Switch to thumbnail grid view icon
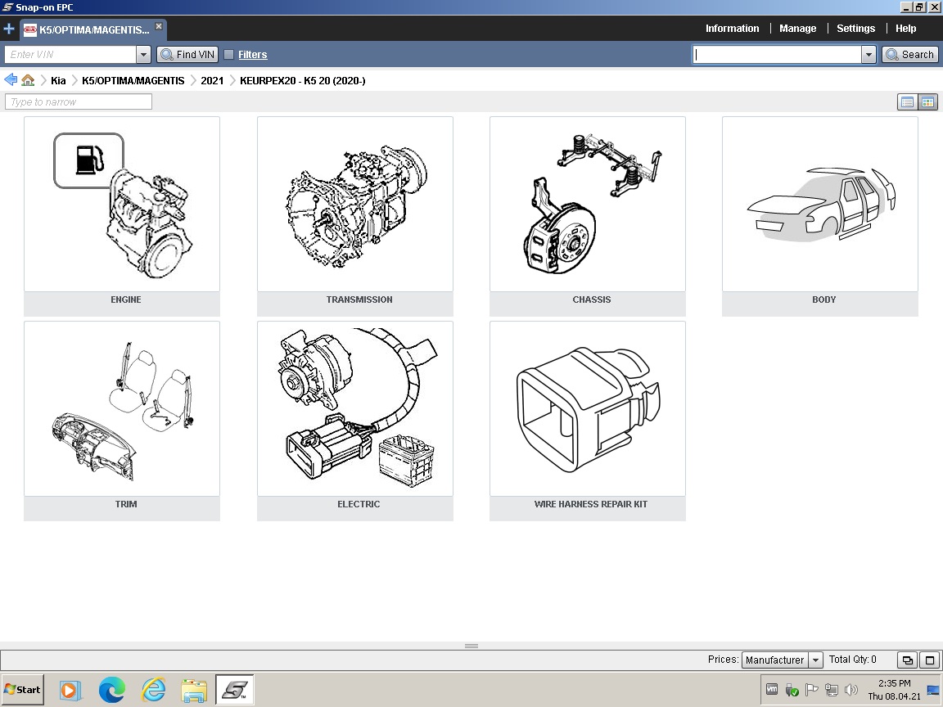The width and height of the screenshot is (943, 707). [x=927, y=102]
